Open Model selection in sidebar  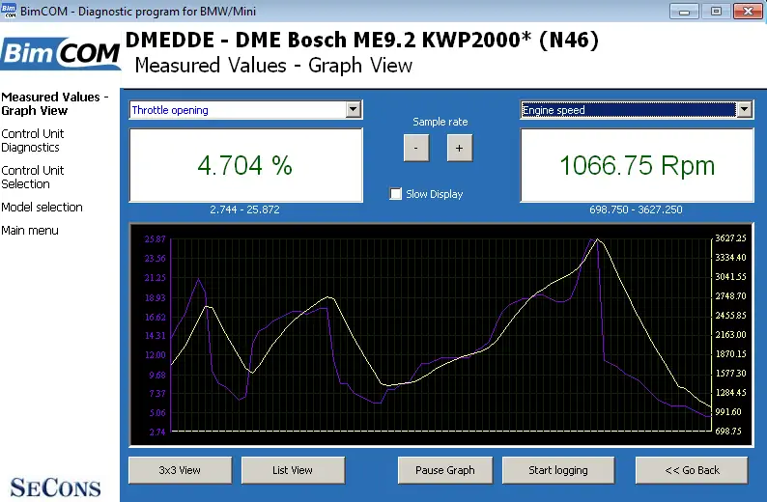[42, 208]
